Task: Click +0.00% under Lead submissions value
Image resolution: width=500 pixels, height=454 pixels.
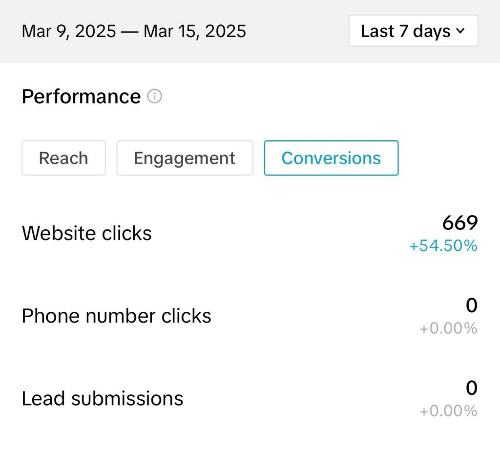Action: (448, 411)
